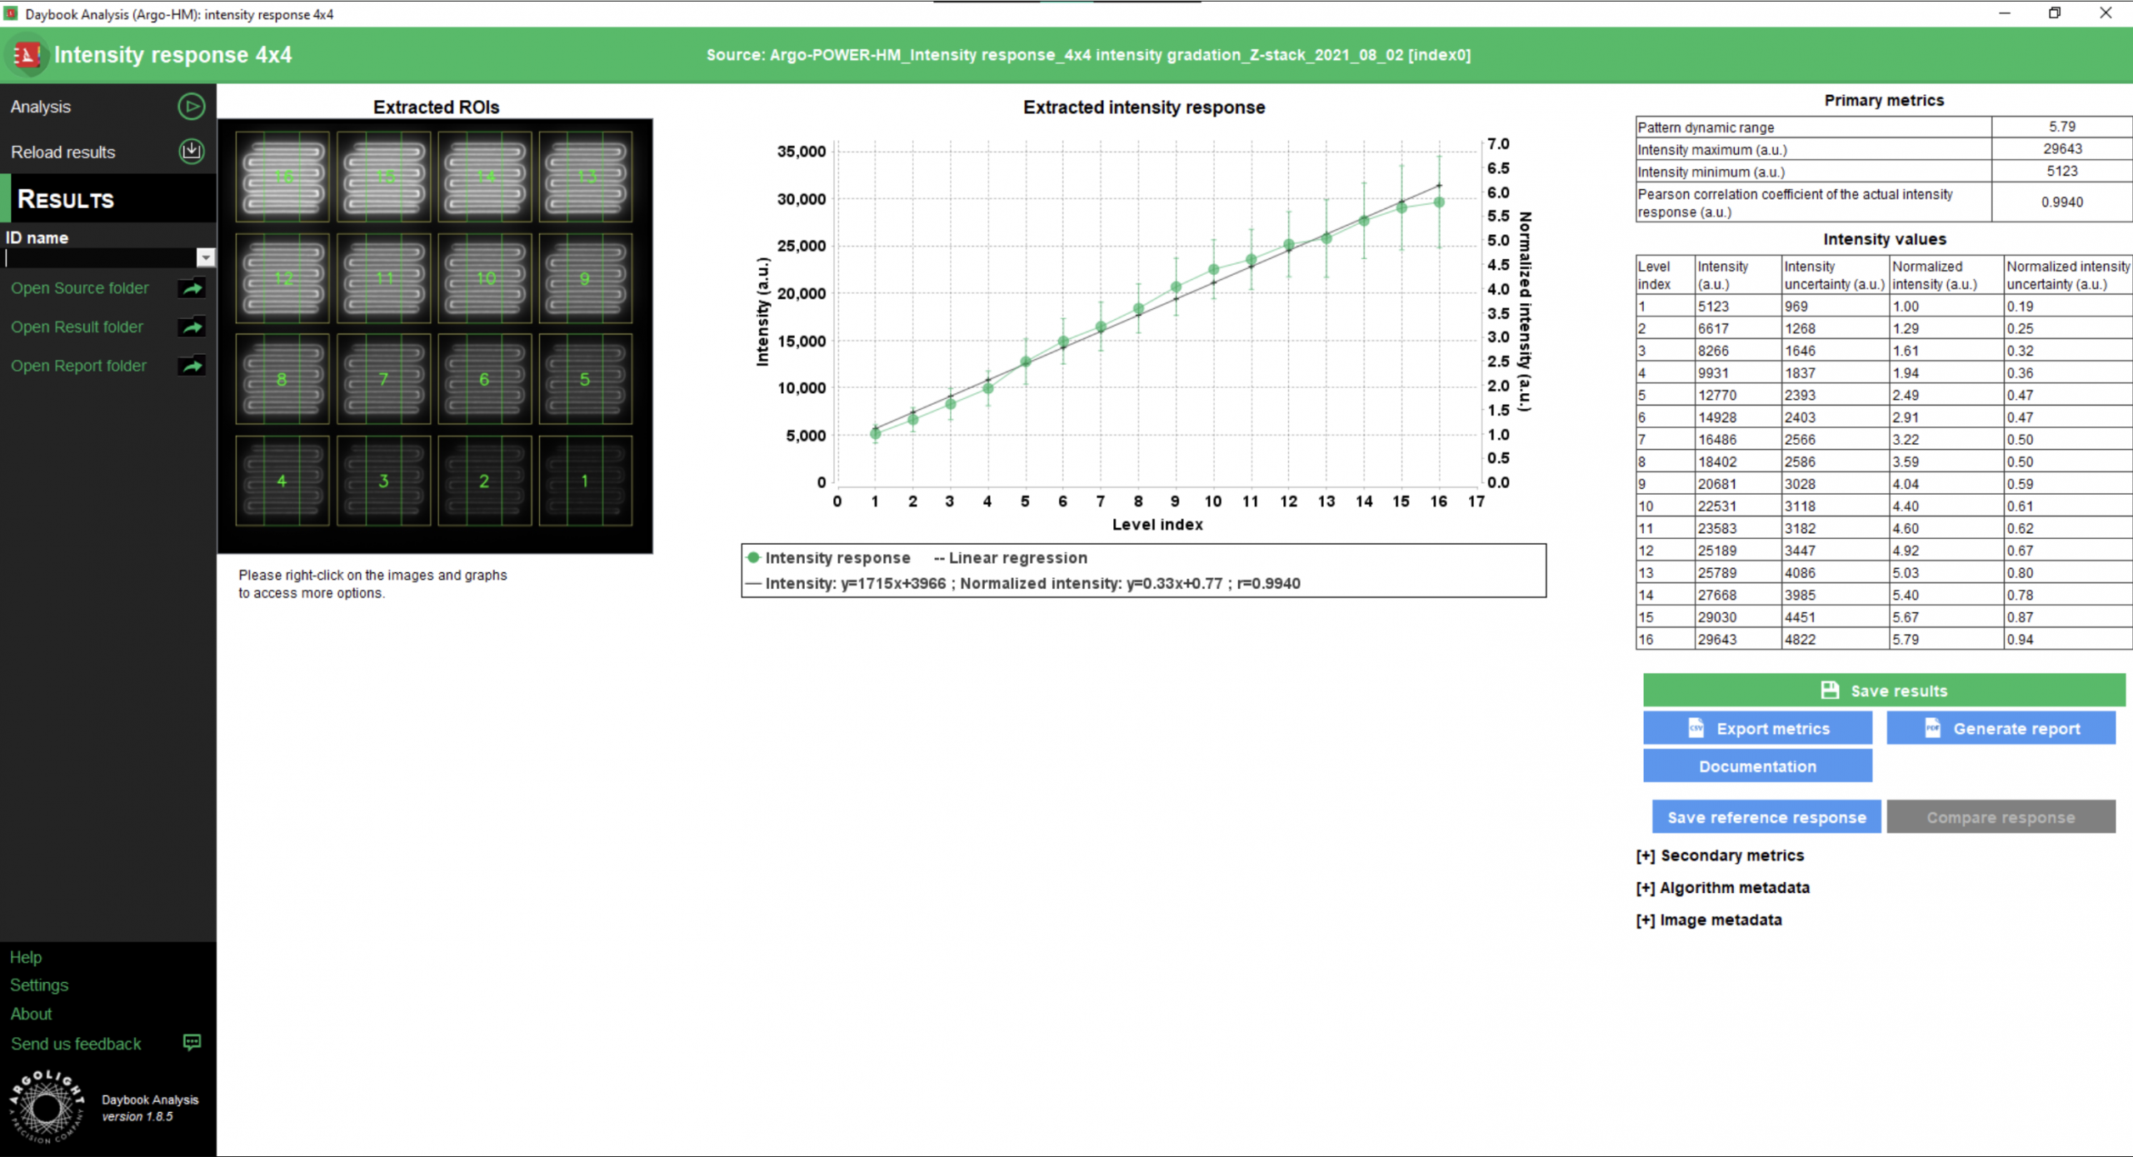
Task: Click the Reload results download icon
Action: tap(191, 151)
